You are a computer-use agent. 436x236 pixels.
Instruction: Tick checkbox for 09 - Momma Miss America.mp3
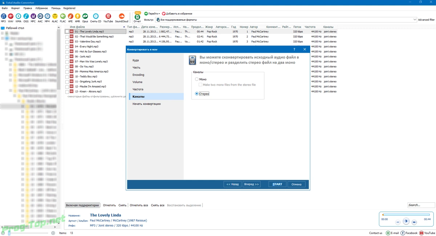click(x=67, y=72)
